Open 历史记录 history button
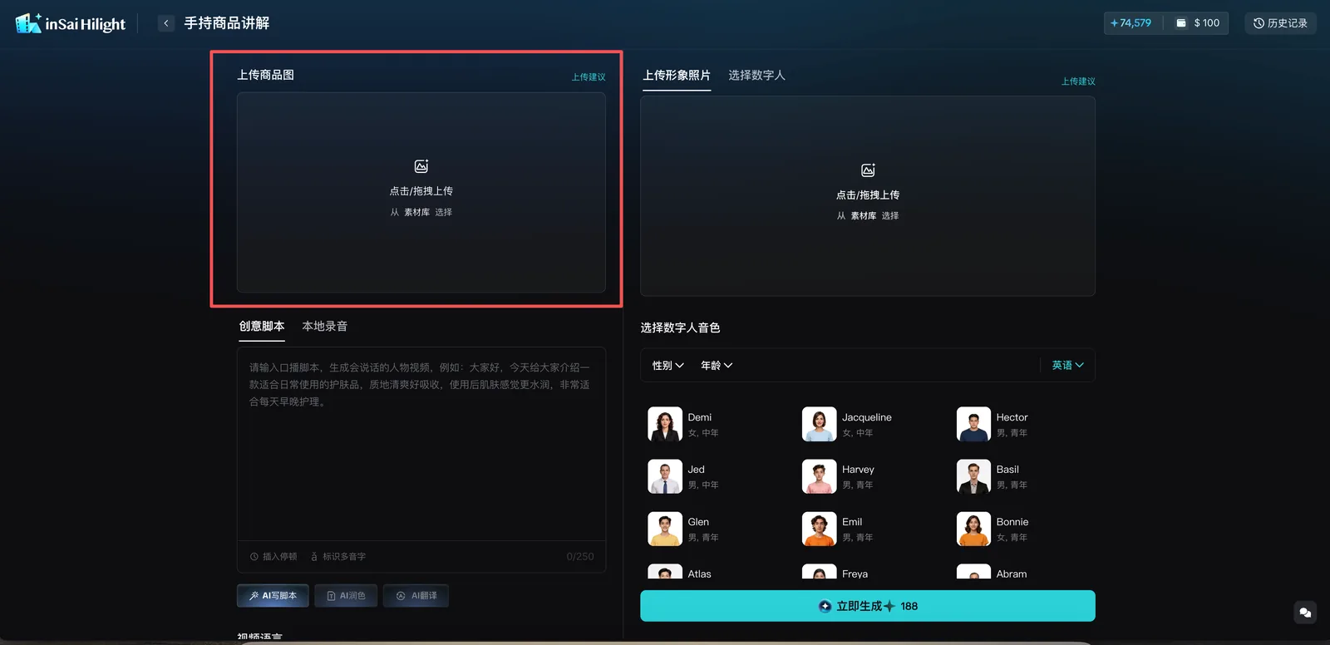Screen dimensions: 1330x645 [1280, 23]
